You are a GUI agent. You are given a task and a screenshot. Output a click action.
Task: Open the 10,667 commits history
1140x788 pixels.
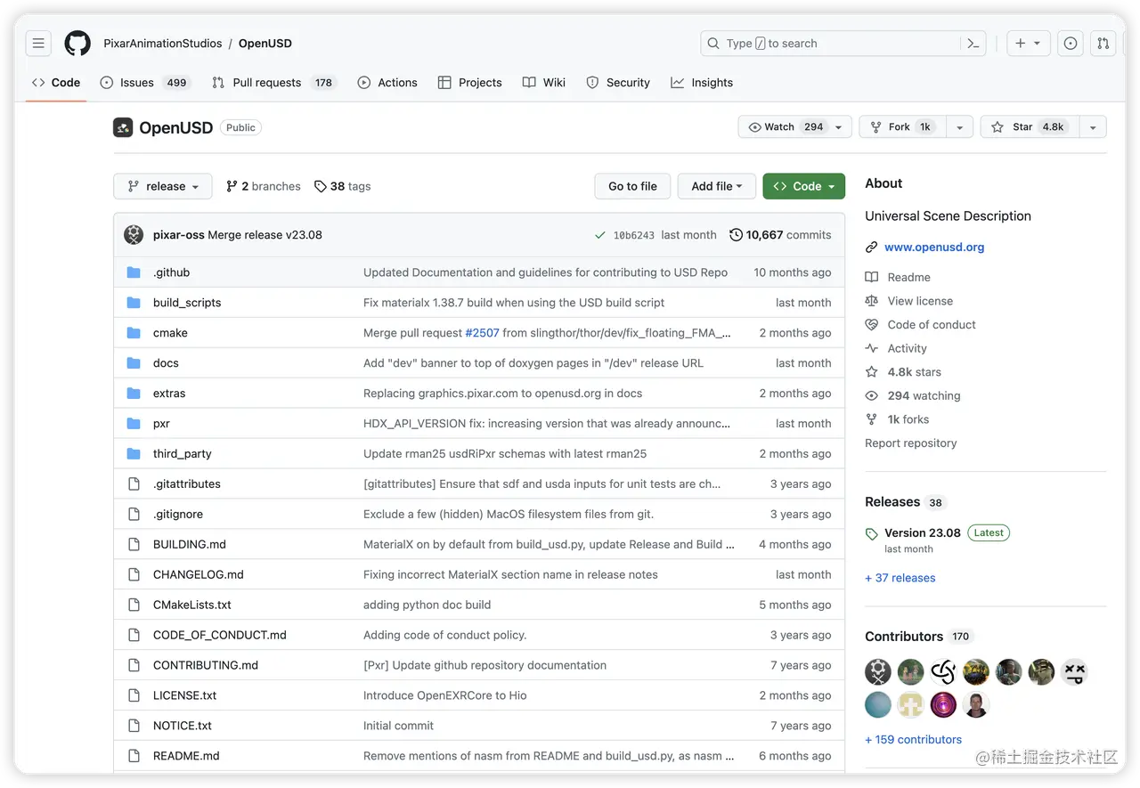tap(780, 235)
